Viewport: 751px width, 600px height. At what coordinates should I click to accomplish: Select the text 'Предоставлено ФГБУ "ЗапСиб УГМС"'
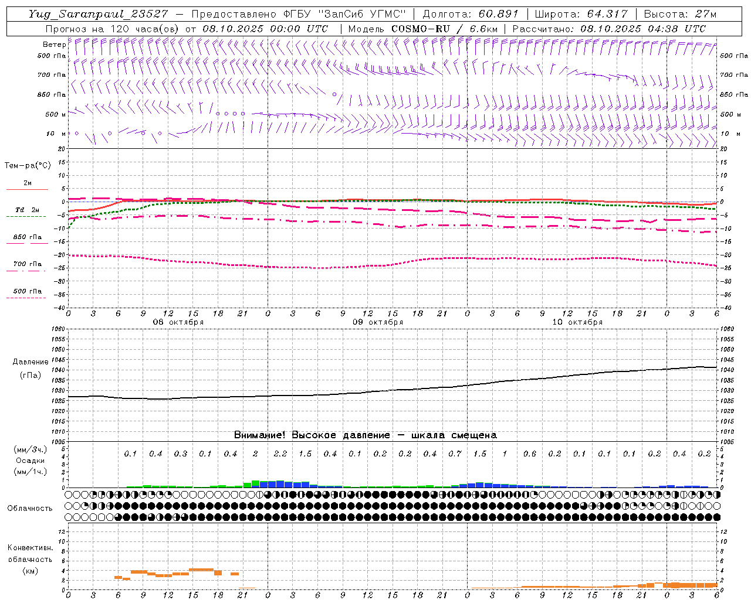pyautogui.click(x=299, y=14)
